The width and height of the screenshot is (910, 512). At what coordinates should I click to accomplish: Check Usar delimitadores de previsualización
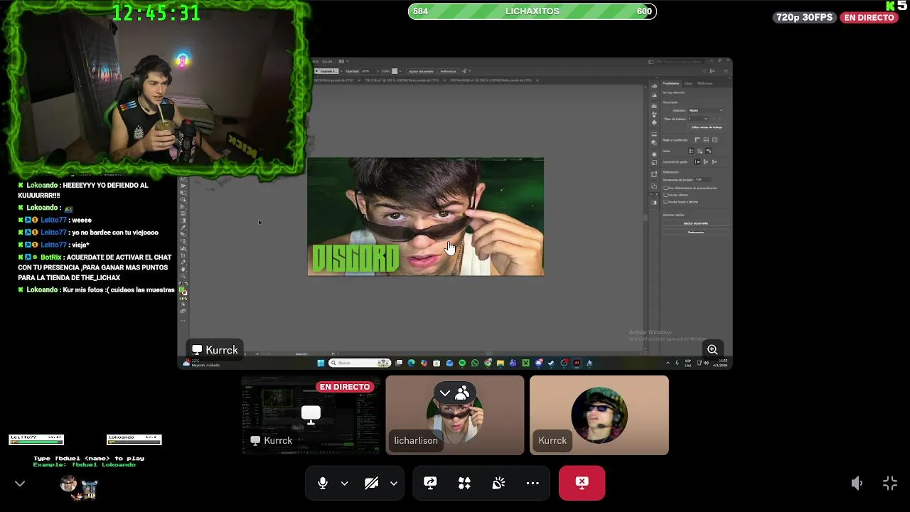point(665,188)
